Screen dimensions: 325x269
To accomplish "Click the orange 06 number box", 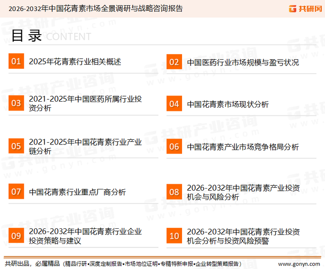I will [x=174, y=146].
